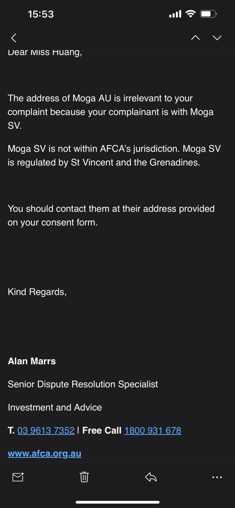Tap the Wi-Fi status icon
This screenshot has width=235, height=508.
(191, 14)
